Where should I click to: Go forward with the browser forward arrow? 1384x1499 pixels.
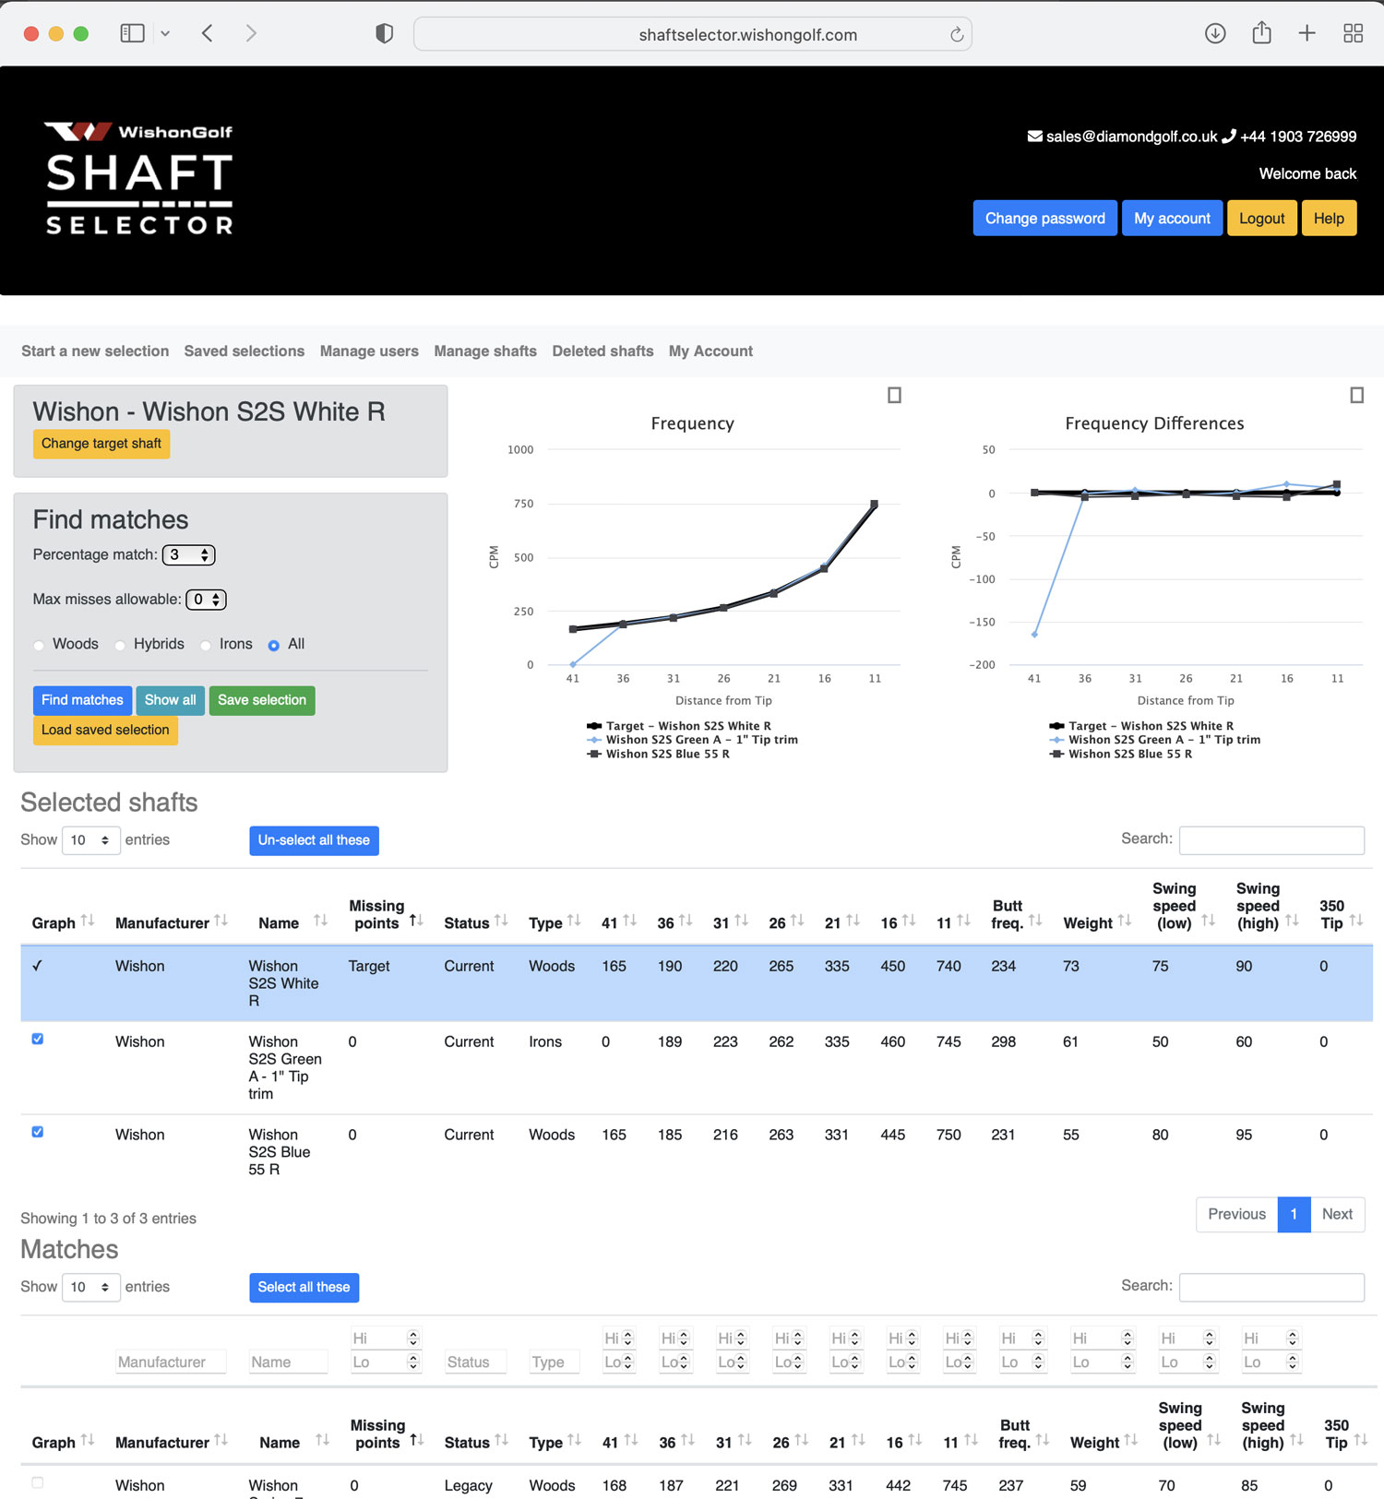point(251,34)
